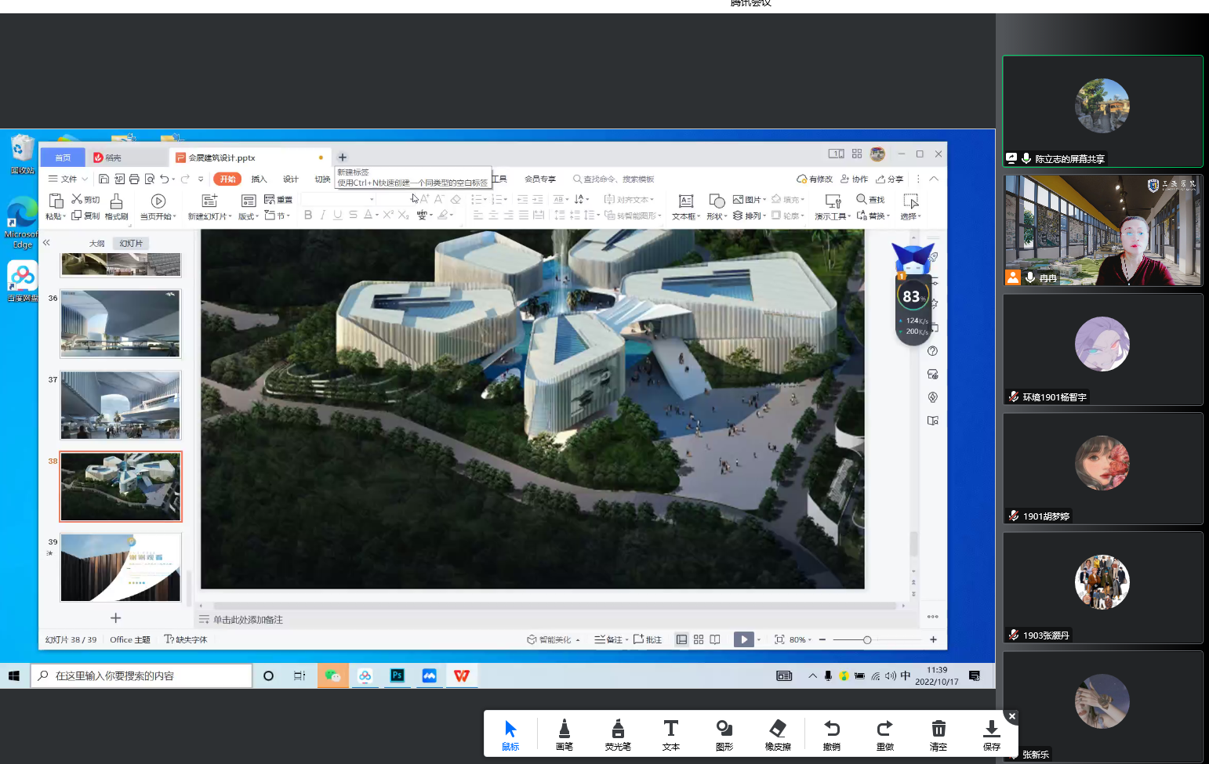Select slide 37 thumbnail

point(121,405)
